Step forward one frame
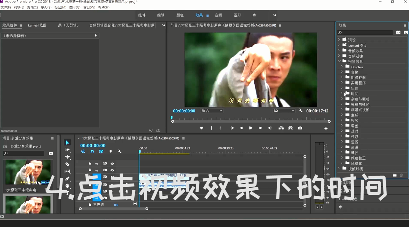Image resolution: width=409 pixels, height=227 pixels. [260, 128]
